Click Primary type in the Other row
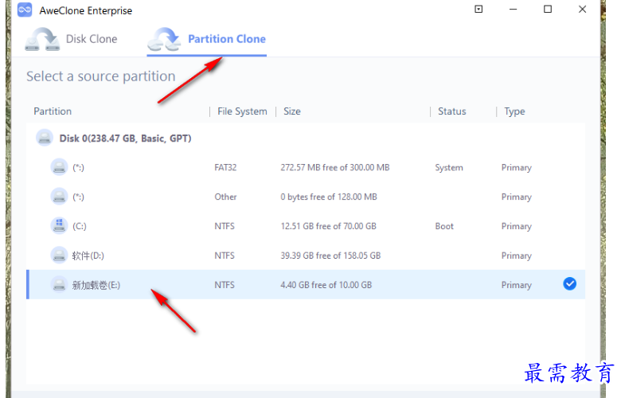 pos(517,197)
